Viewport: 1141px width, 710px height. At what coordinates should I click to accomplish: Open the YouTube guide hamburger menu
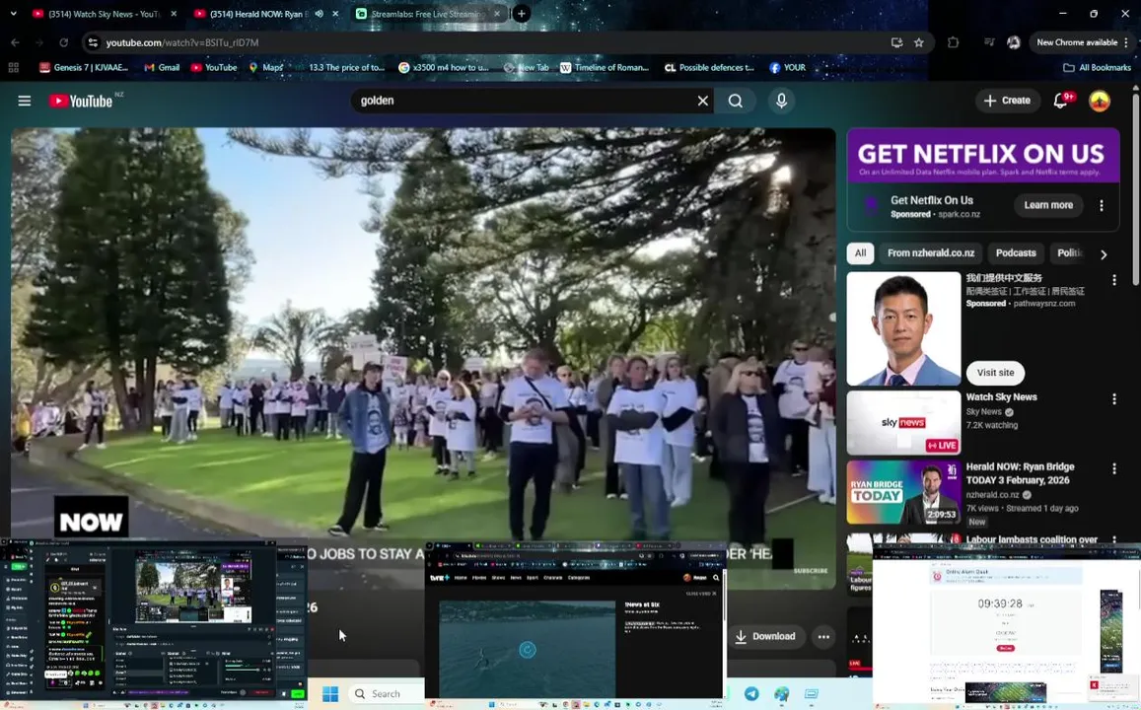pos(24,101)
